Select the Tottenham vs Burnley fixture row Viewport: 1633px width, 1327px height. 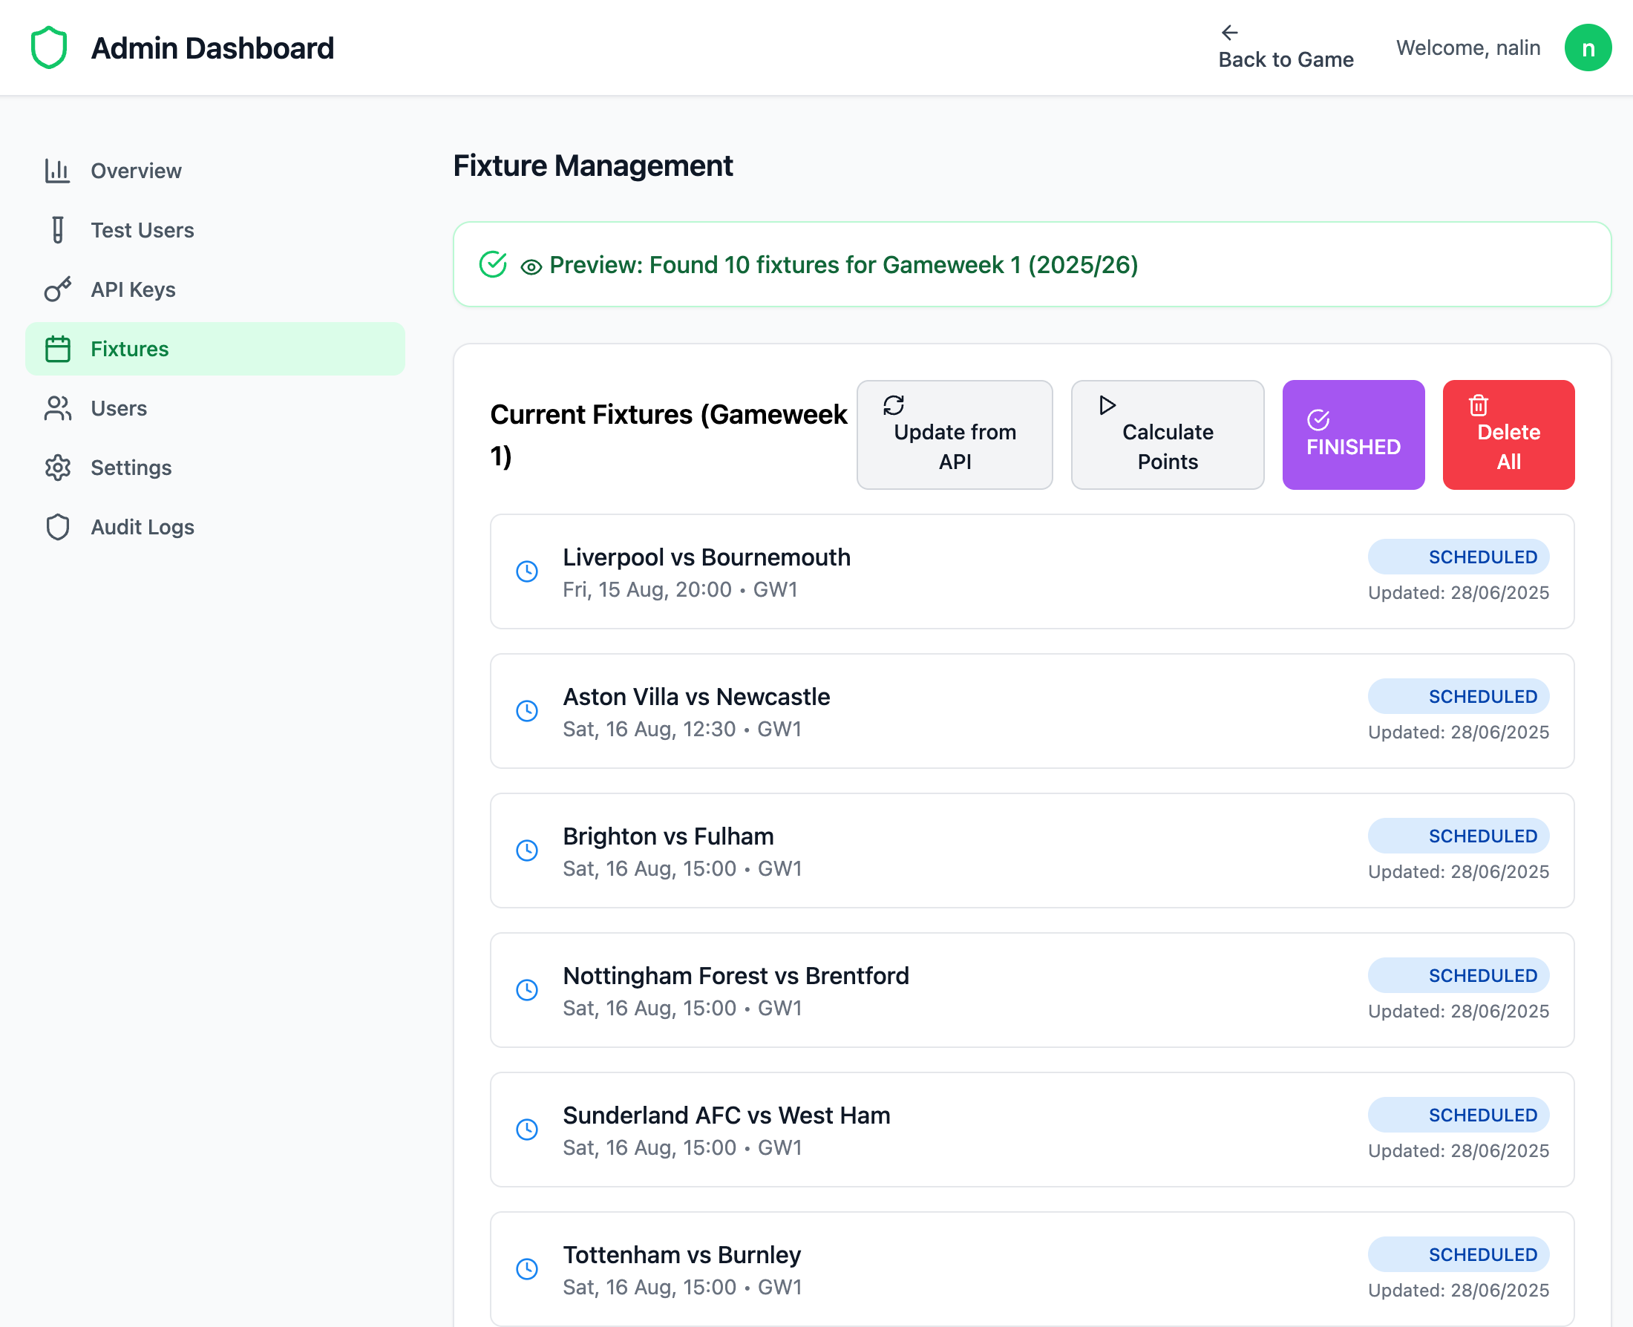1031,1269
